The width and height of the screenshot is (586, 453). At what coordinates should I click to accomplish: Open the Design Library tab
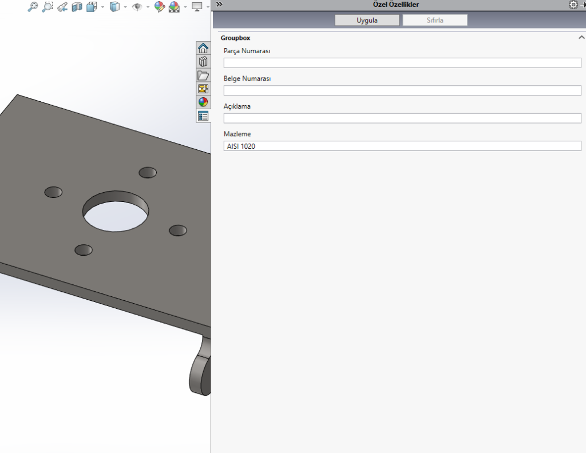[x=203, y=62]
